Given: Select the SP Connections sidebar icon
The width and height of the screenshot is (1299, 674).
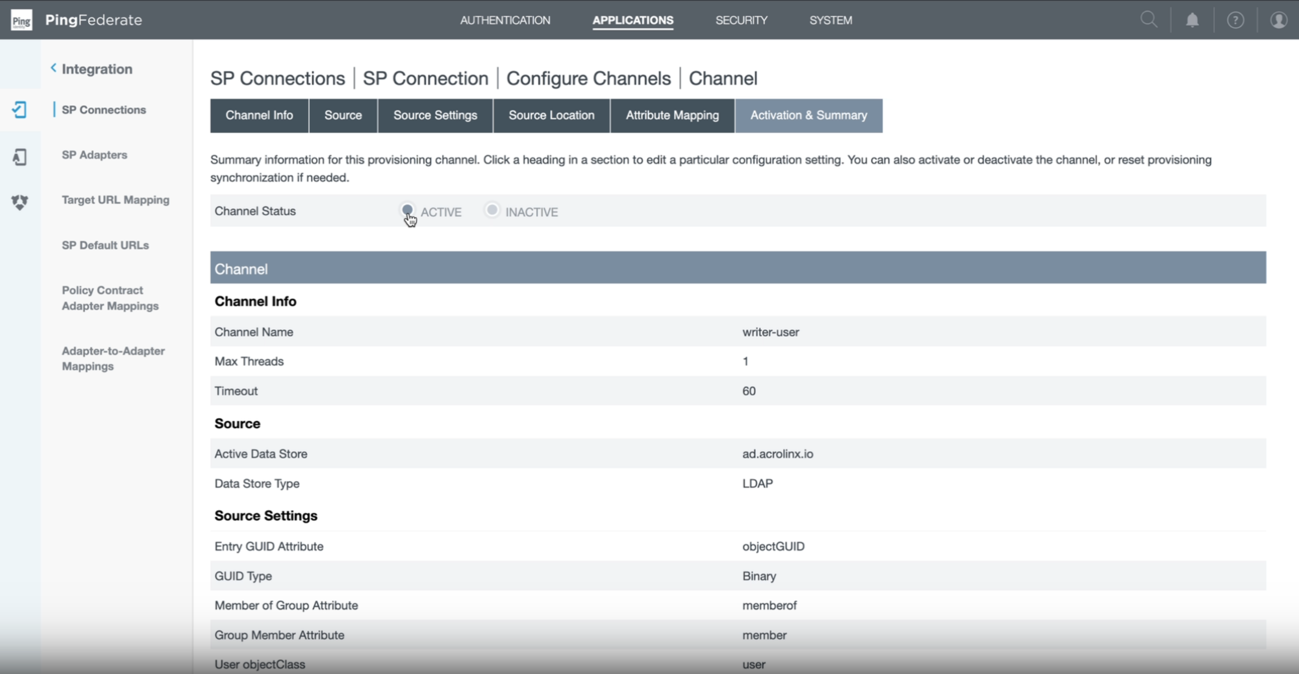Looking at the screenshot, I should [x=20, y=110].
